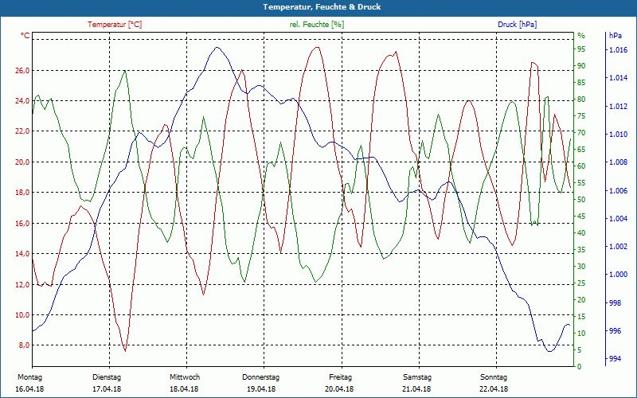Image resolution: width=637 pixels, height=398 pixels.
Task: Click the 'Sonntag' day label
Action: coord(494,377)
